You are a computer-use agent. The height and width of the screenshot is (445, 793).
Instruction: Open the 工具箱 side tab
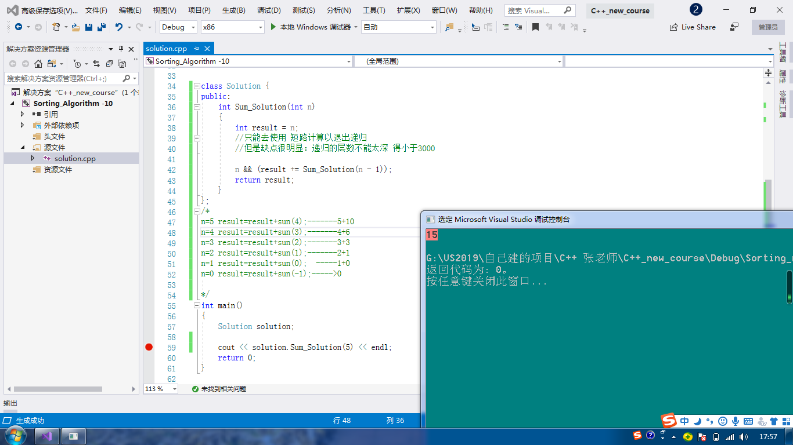(x=782, y=53)
